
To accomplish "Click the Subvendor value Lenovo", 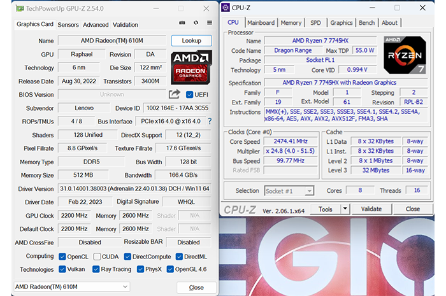I will pos(84,108).
